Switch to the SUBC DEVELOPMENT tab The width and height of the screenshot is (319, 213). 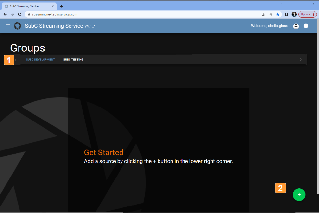pyautogui.click(x=40, y=60)
